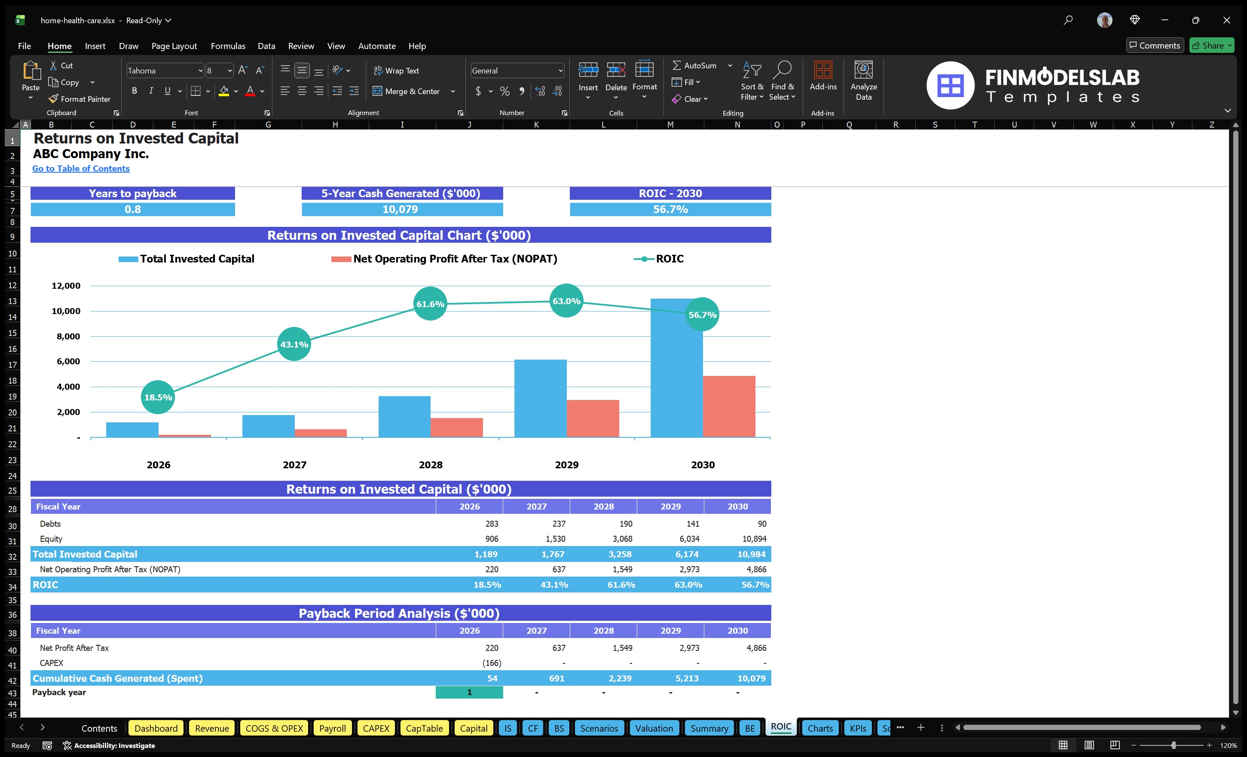Click the Go to Table of Contents link
The width and height of the screenshot is (1247, 757).
click(x=80, y=168)
